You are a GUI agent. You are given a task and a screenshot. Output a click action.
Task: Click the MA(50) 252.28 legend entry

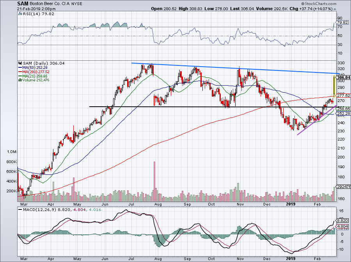[x=33, y=67]
